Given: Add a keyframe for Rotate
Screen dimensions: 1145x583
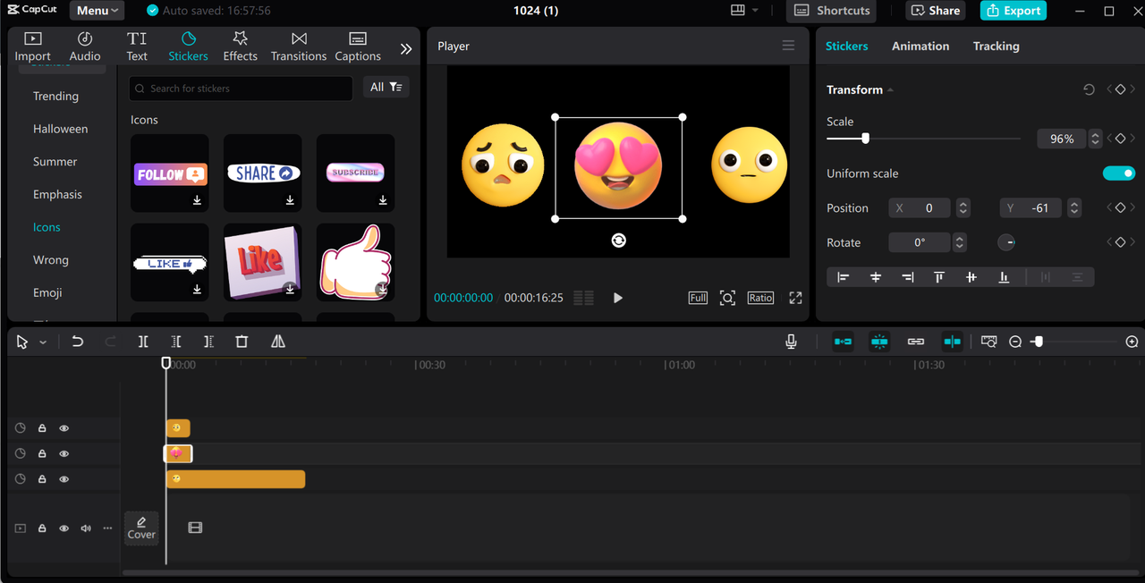Looking at the screenshot, I should (x=1120, y=242).
